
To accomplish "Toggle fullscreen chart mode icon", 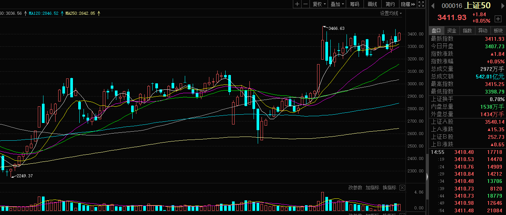I will click(x=421, y=4).
